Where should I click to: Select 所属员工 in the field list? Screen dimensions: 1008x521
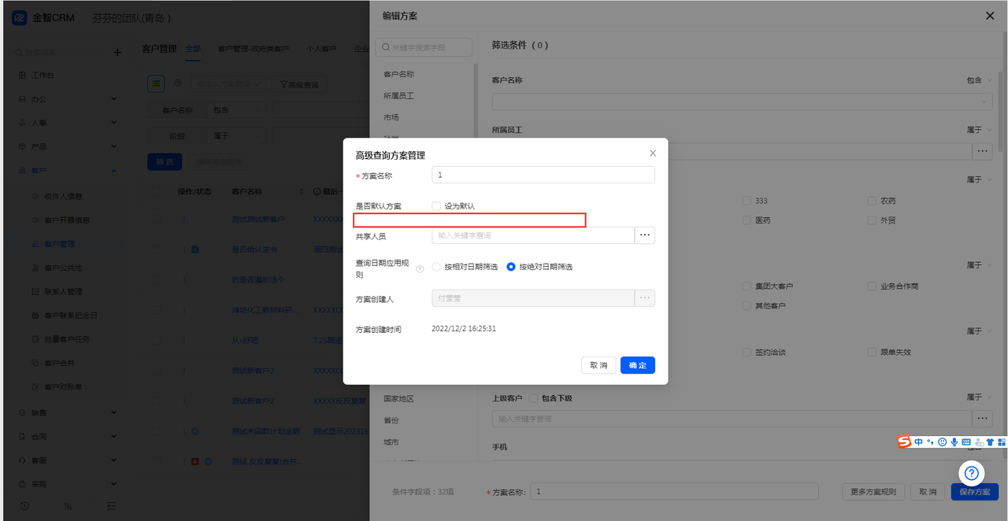tap(398, 96)
